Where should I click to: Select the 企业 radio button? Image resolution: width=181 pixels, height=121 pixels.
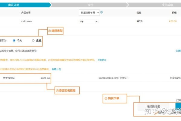(33, 41)
